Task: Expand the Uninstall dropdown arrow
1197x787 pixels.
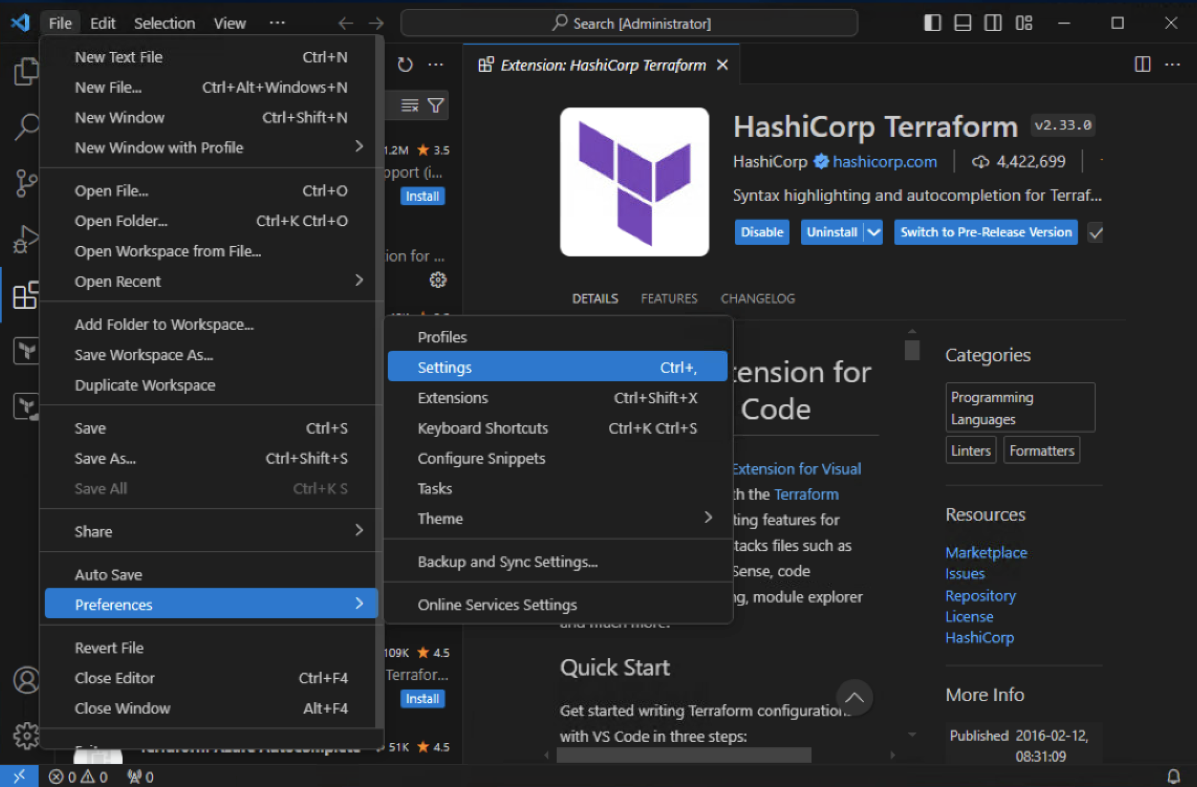Action: tap(873, 232)
